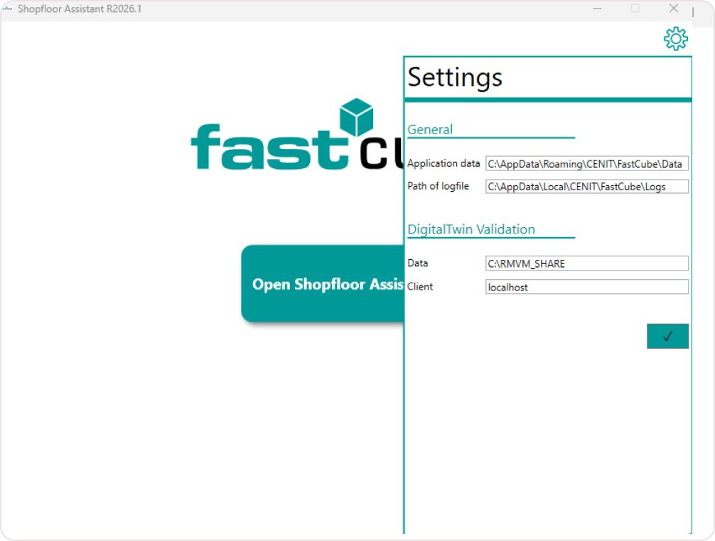Select the DigitalTwin Data path field
This screenshot has height=541, width=715.
[586, 263]
